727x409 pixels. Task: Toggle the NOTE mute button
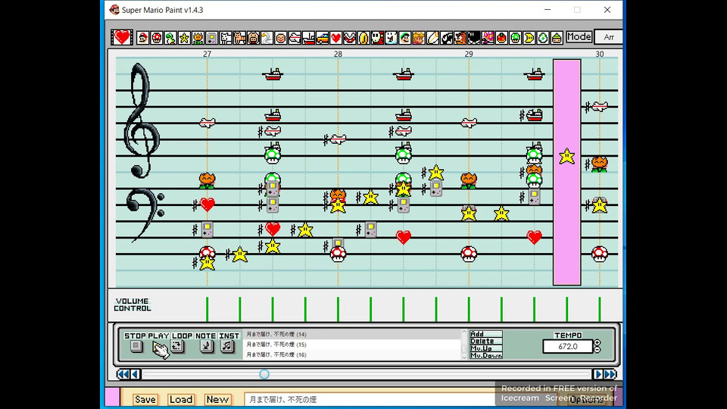point(206,346)
